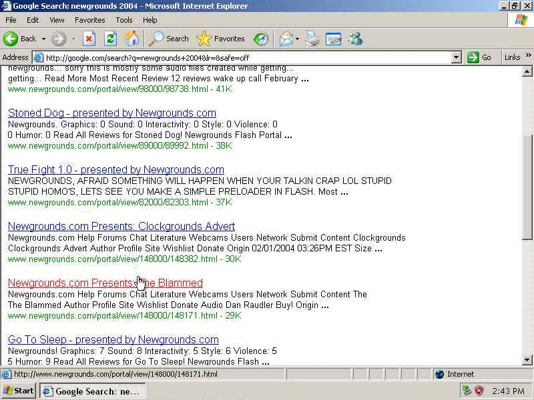Expand the Links toolbar chevron
This screenshot has width=534, height=400.
[528, 55]
